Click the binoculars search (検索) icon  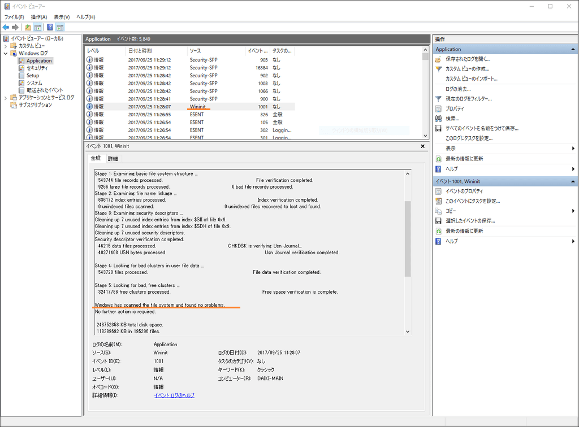click(x=438, y=119)
